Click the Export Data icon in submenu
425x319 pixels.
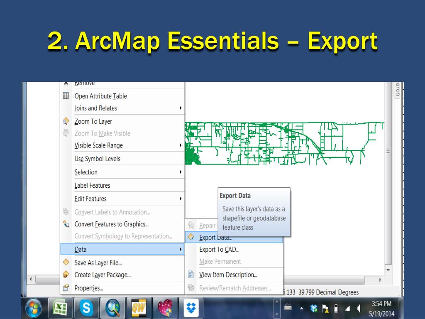pyautogui.click(x=191, y=237)
